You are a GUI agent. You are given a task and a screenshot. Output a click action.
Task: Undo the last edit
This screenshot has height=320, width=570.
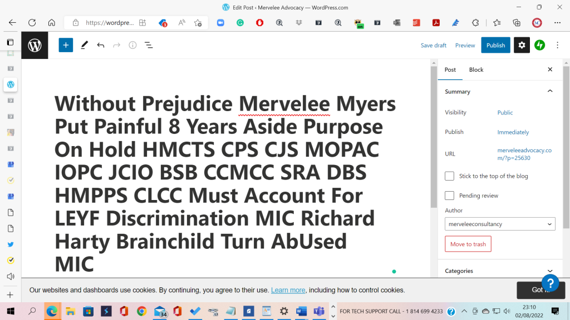click(100, 45)
